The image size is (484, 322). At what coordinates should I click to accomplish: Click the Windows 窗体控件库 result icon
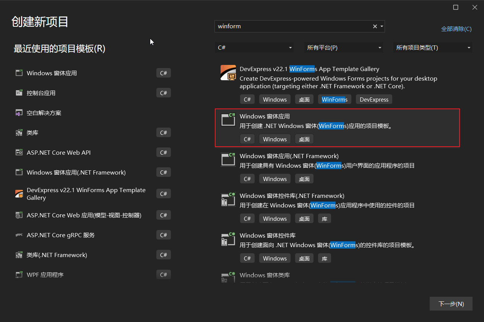tap(228, 239)
